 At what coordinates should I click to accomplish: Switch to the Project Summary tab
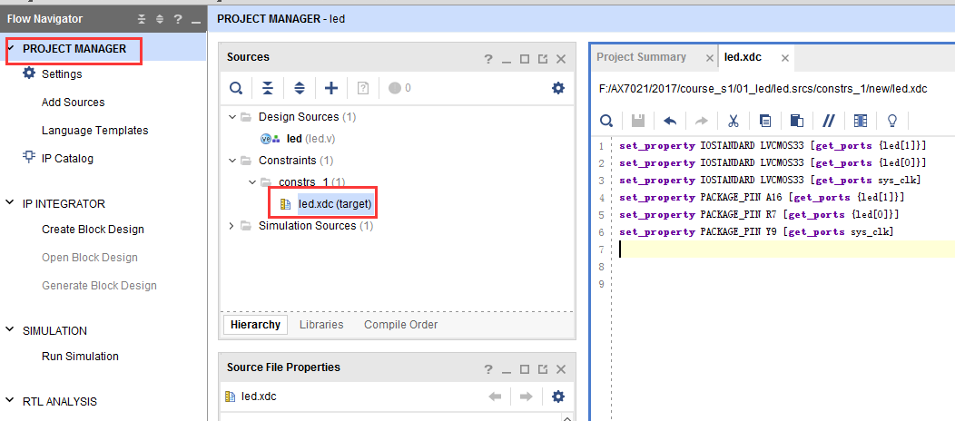tap(641, 57)
